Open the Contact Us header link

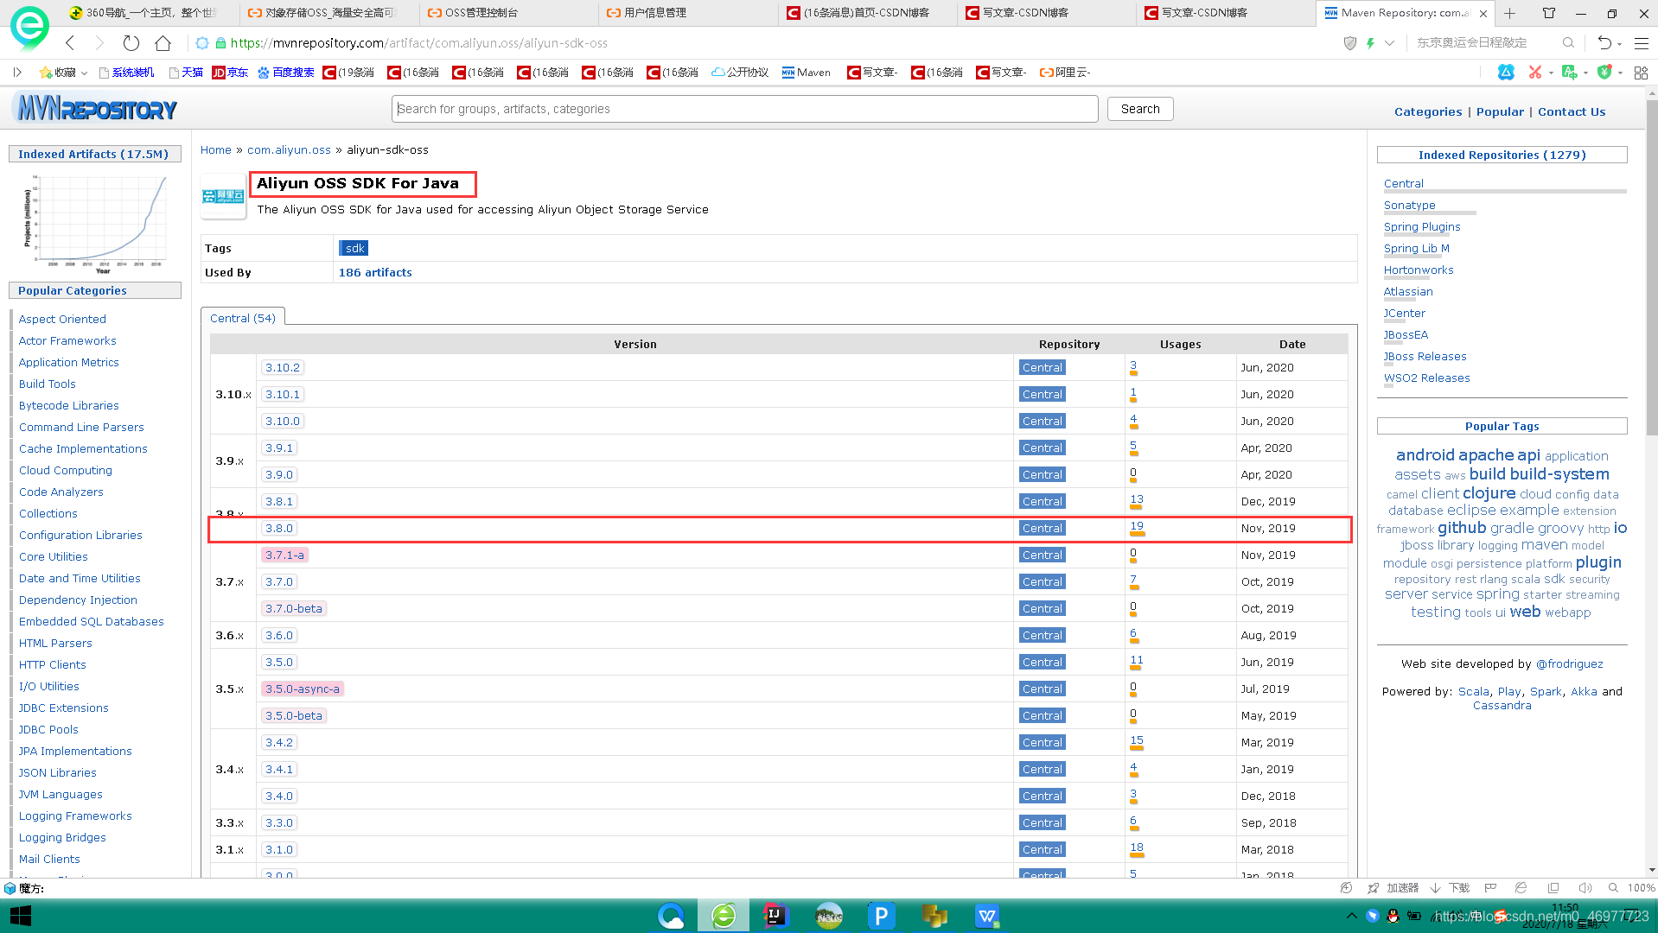click(1572, 111)
